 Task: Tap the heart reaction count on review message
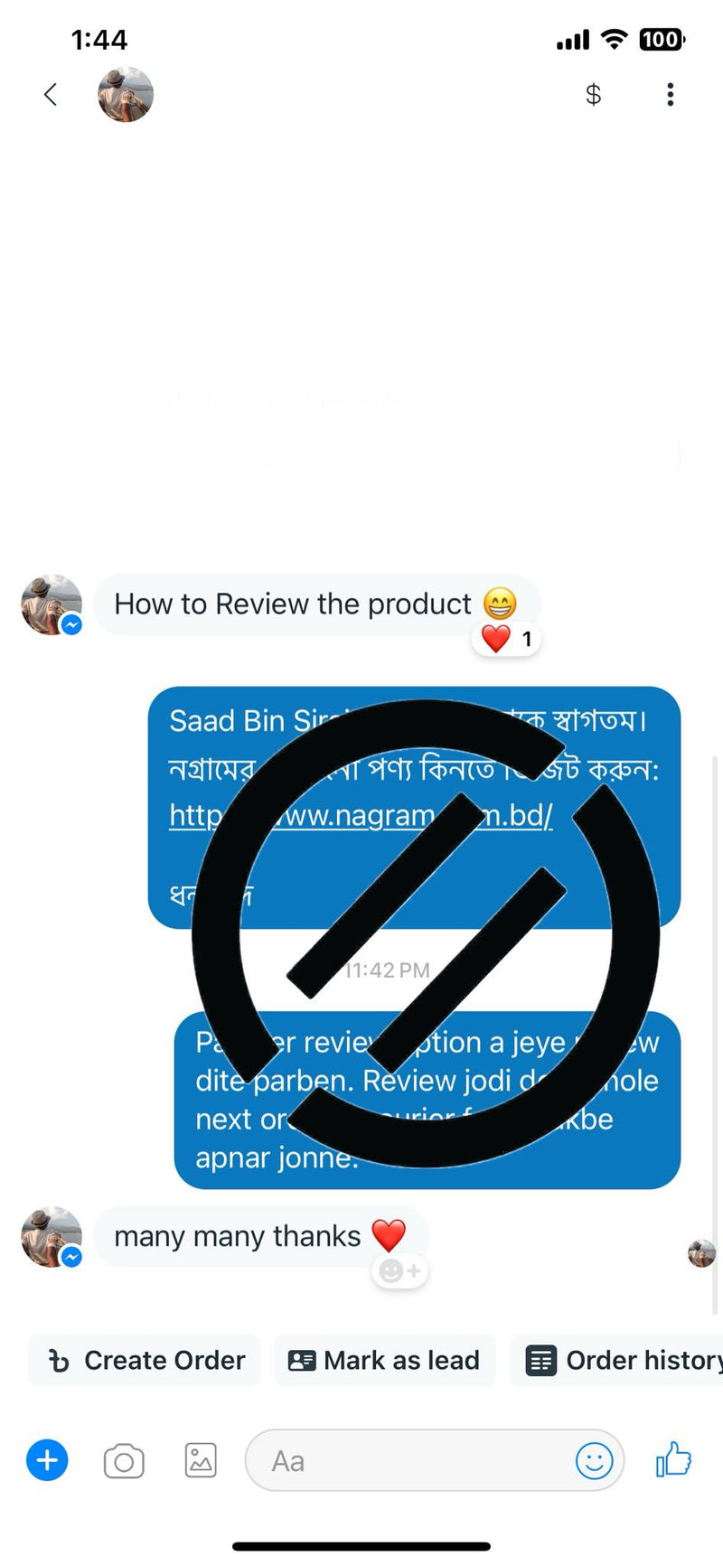coord(507,639)
